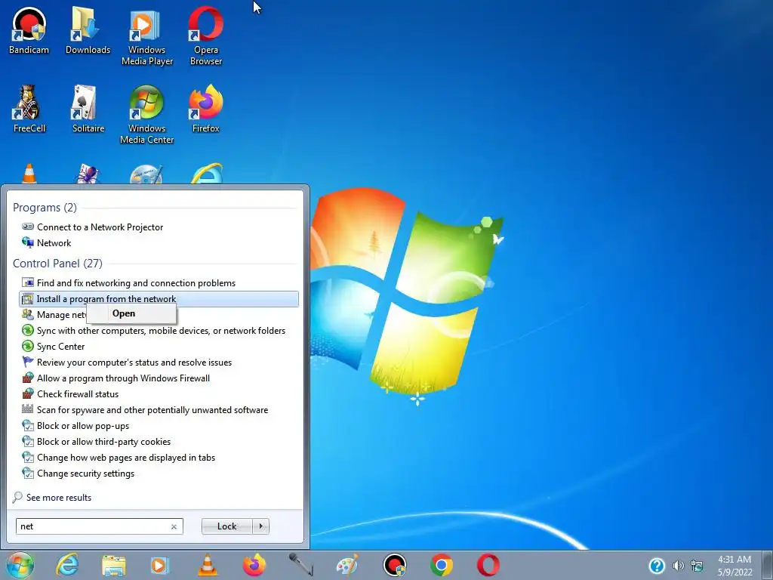The height and width of the screenshot is (580, 773).
Task: Clear the search text with the X
Action: coord(174,526)
